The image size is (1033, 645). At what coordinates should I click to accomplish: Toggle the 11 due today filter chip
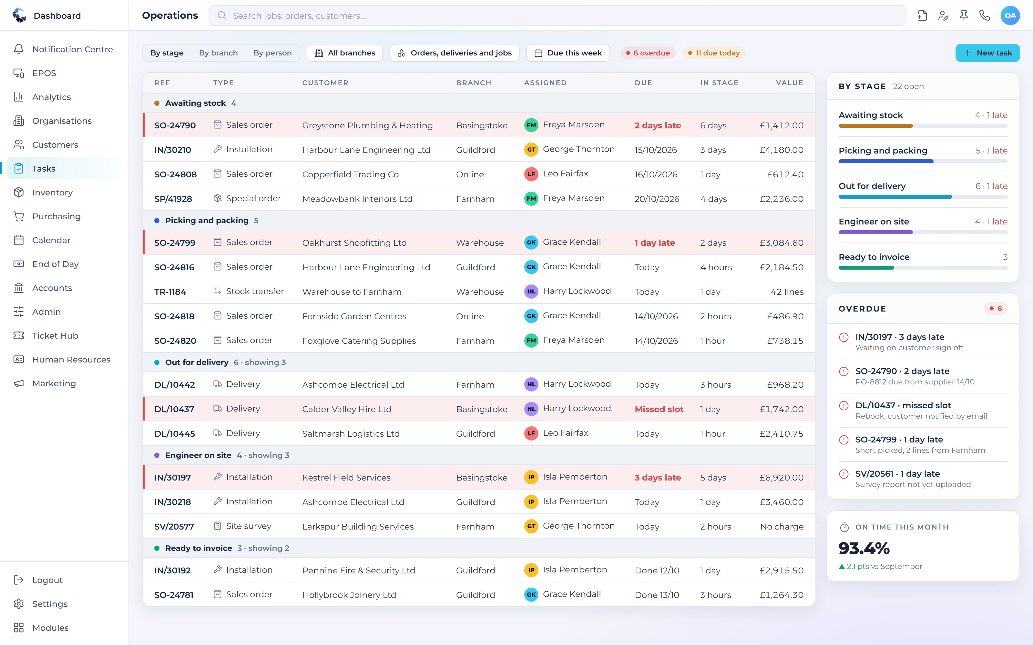[x=714, y=53]
